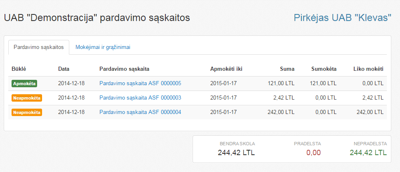Open invoice link ASF 0000004
The width and height of the screenshot is (400, 172).
click(140, 112)
